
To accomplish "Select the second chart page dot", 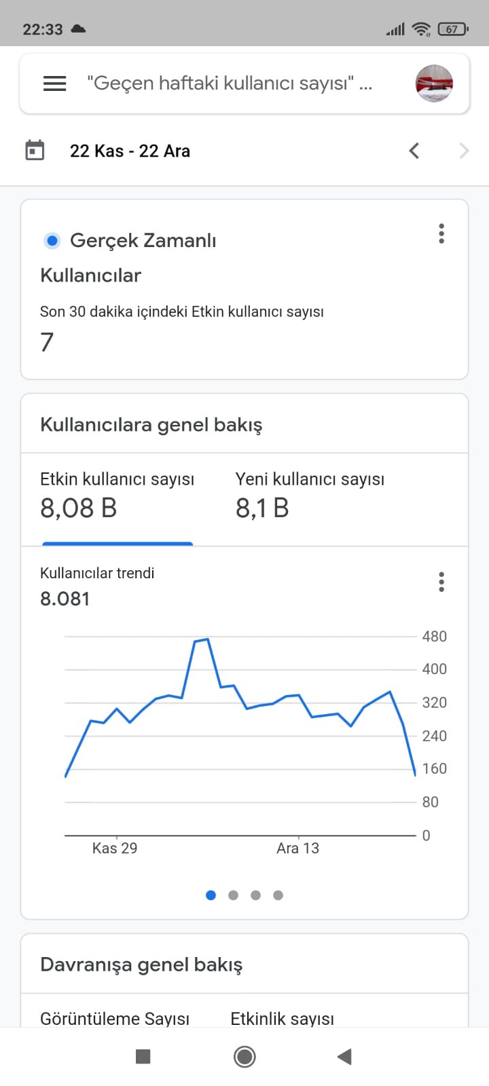I will [233, 895].
